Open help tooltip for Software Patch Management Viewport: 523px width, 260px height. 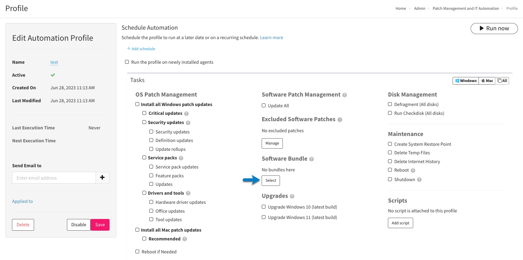point(344,95)
